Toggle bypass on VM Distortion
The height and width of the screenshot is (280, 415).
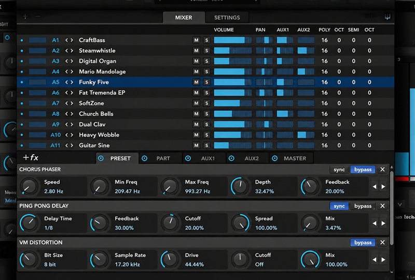[x=363, y=243]
